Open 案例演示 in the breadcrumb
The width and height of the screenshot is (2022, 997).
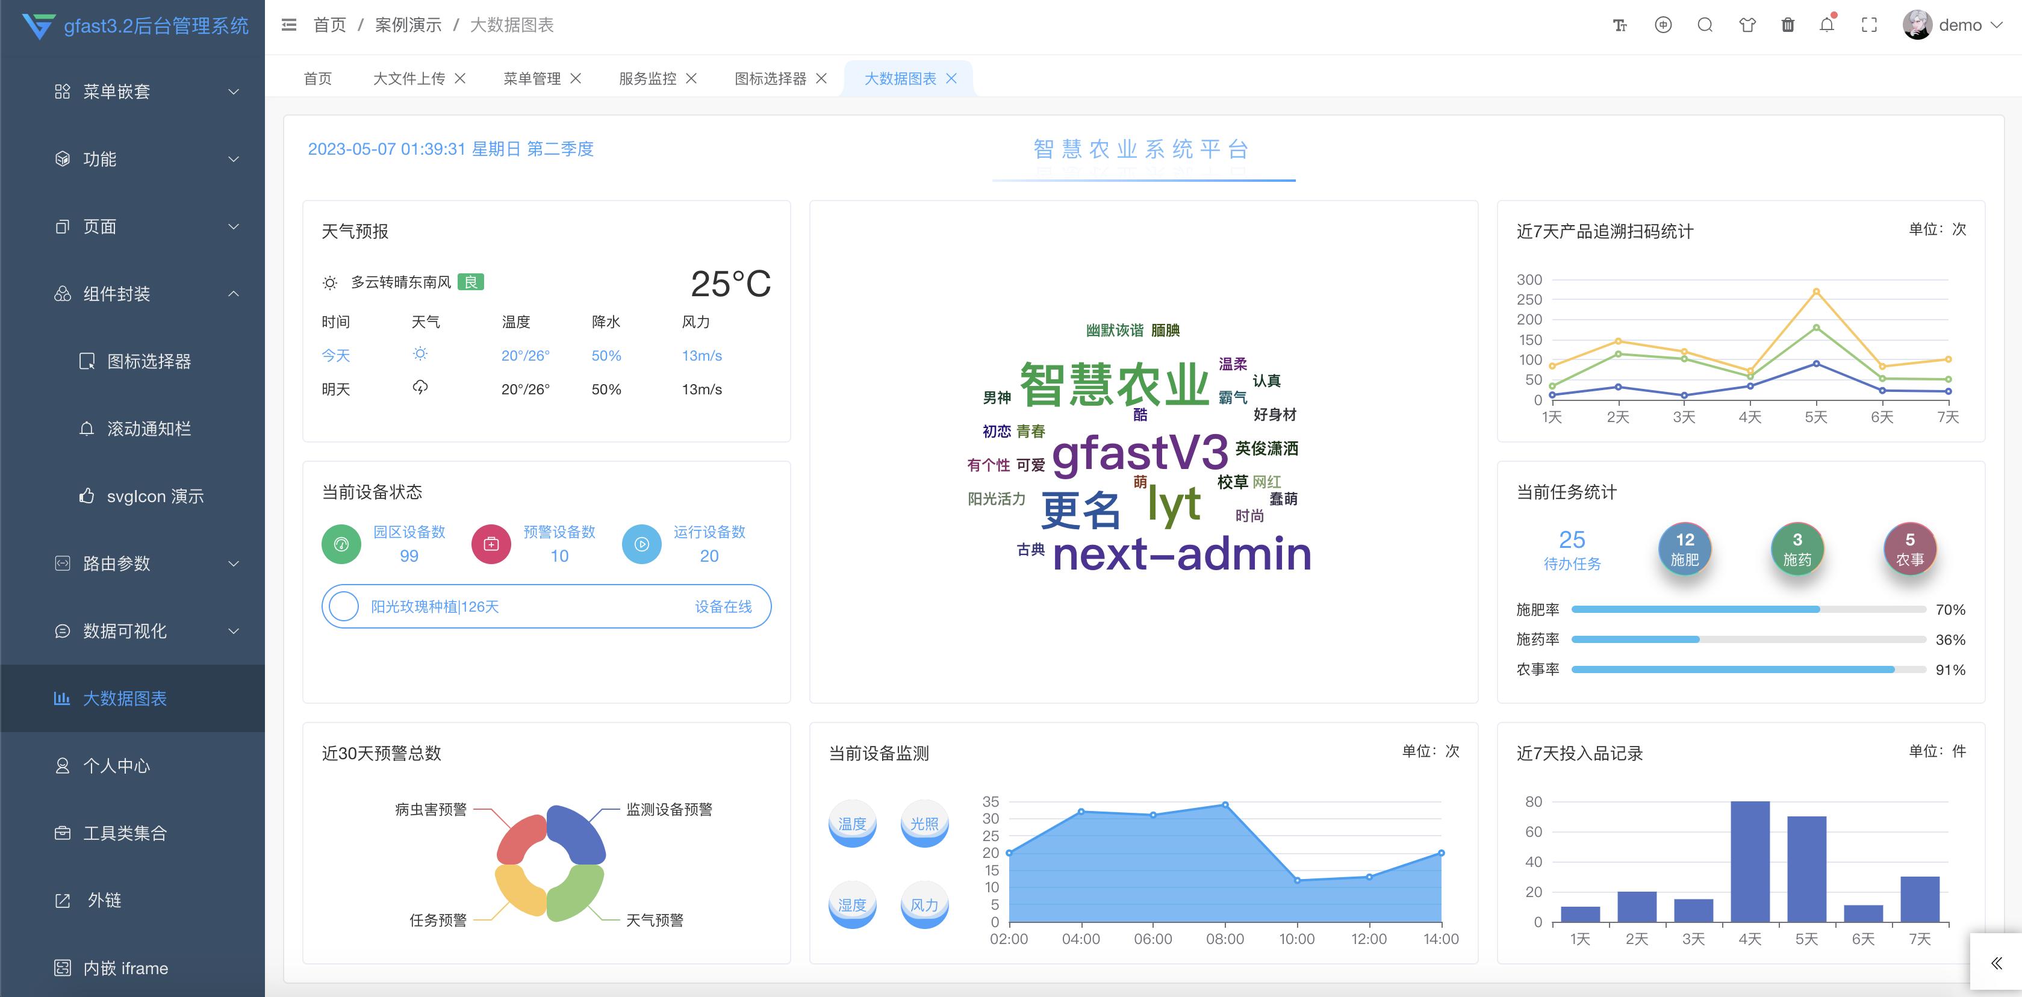(x=409, y=24)
